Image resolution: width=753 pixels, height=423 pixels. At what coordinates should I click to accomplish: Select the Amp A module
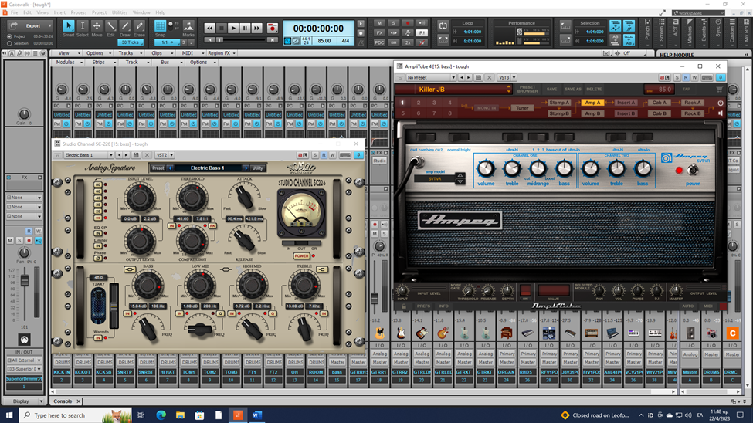(x=592, y=103)
